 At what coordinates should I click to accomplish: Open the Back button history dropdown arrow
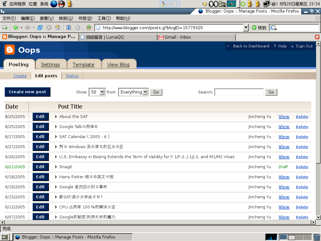tap(21, 28)
